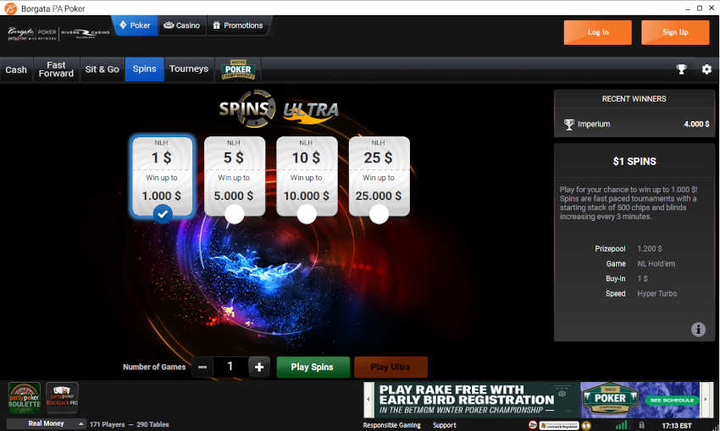This screenshot has height=431, width=720.
Task: Click the Log In button
Action: point(598,32)
